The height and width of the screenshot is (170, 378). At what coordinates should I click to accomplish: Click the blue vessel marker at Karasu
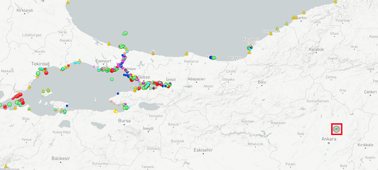[x=211, y=57]
